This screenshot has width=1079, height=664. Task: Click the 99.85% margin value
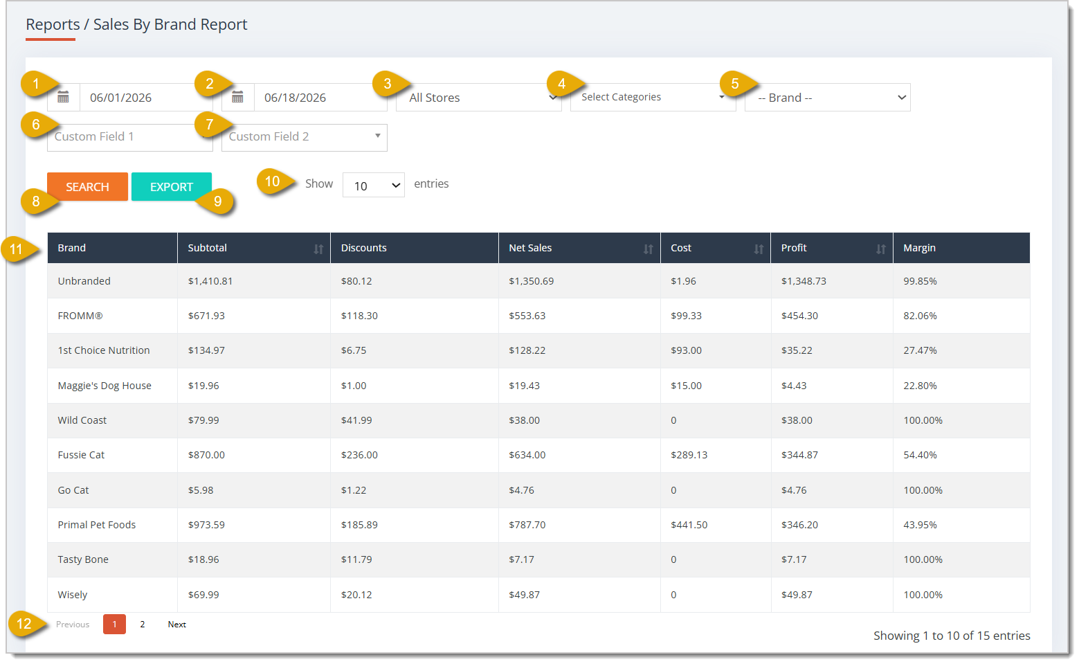(921, 281)
